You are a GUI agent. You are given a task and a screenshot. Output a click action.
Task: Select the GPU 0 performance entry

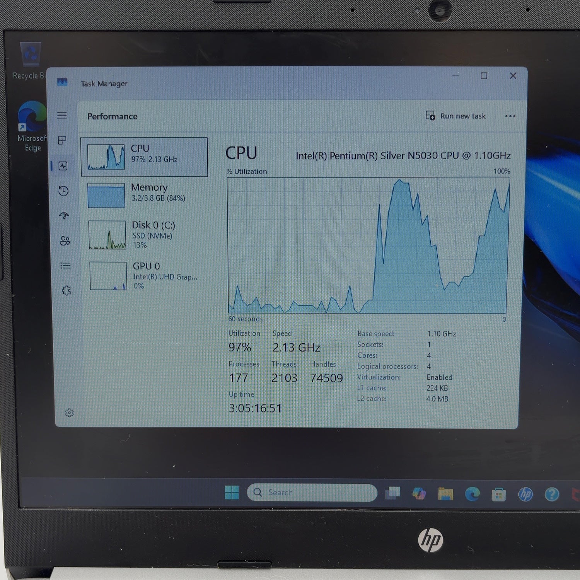[147, 276]
